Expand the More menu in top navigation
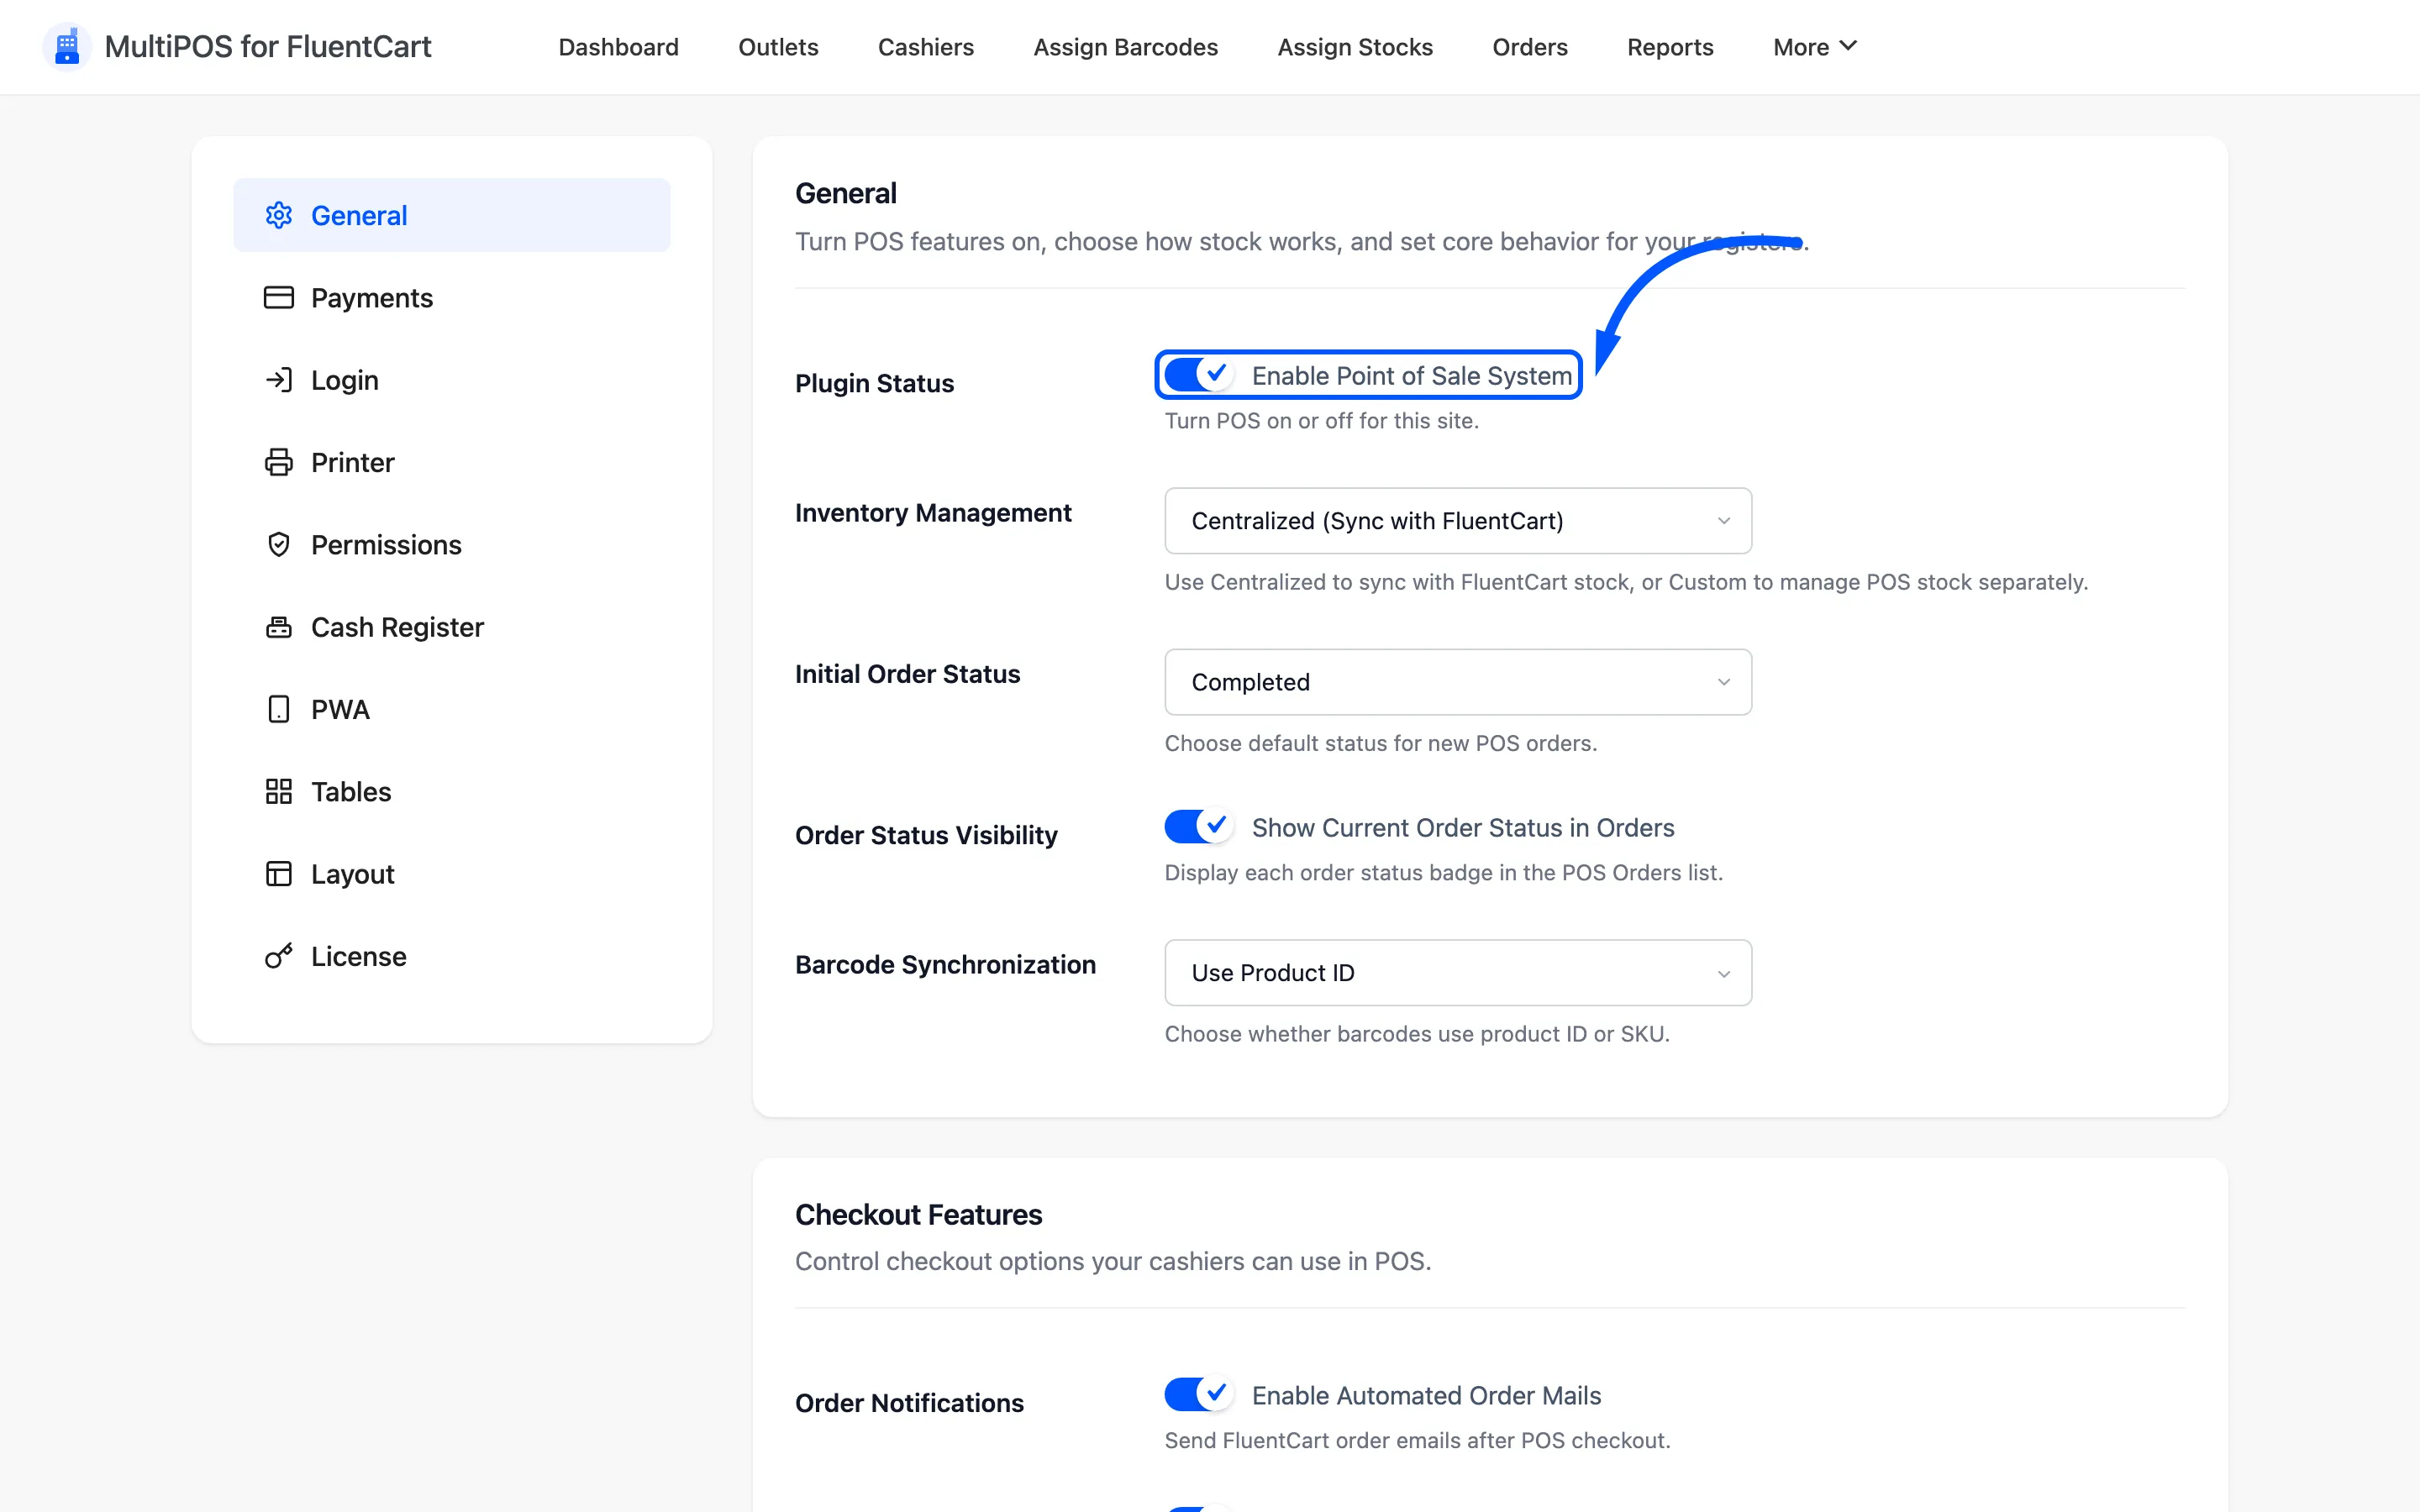This screenshot has width=2420, height=1512. coord(1814,47)
